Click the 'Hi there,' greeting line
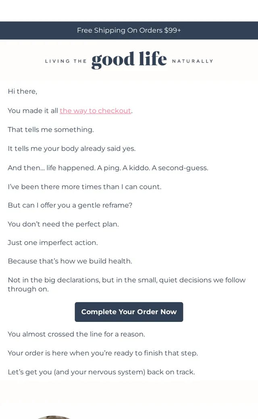 23,91
